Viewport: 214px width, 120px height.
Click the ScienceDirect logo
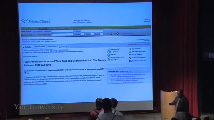(x=35, y=21)
